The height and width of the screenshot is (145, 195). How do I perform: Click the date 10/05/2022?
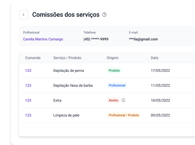[160, 100]
